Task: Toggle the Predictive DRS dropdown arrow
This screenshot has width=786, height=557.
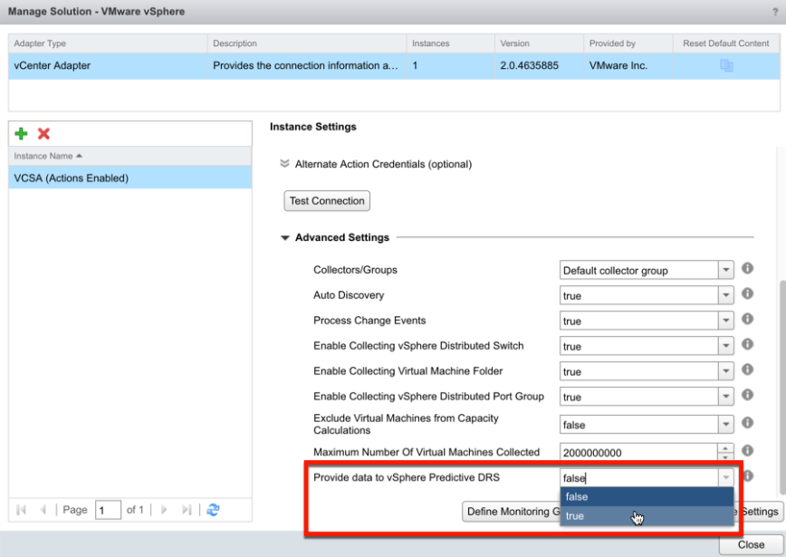Action: (726, 478)
